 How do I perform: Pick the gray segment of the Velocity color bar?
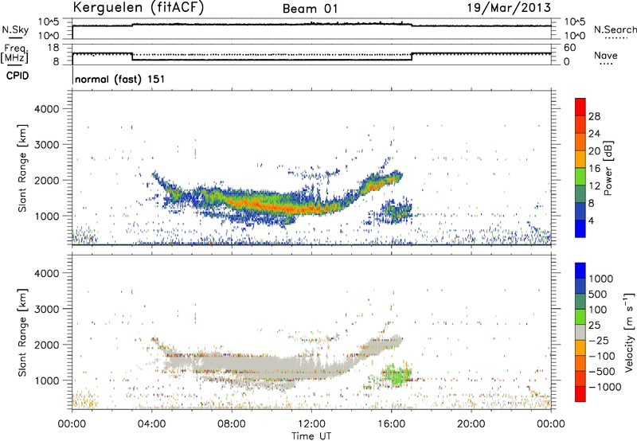coord(580,333)
